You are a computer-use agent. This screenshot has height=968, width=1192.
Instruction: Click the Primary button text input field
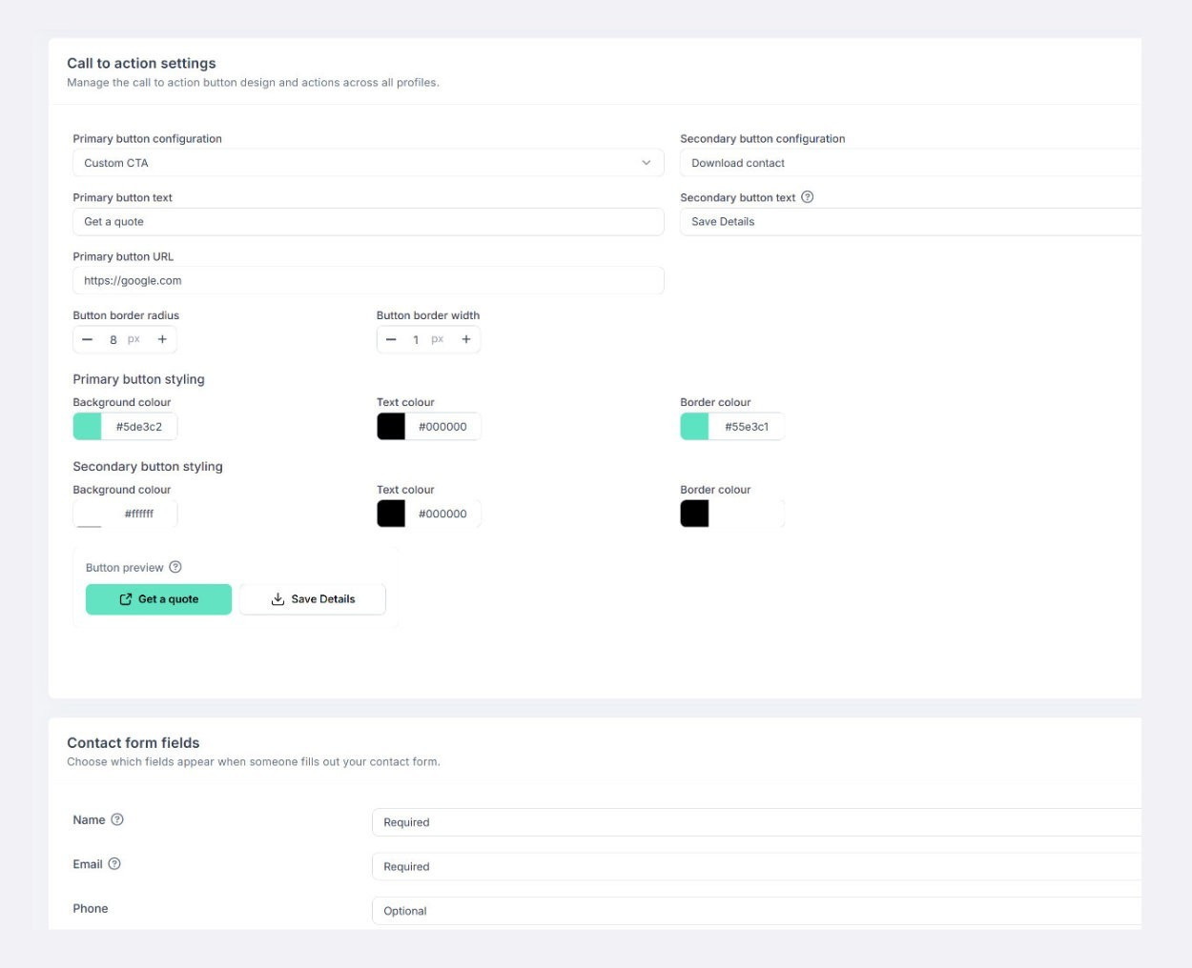(368, 222)
